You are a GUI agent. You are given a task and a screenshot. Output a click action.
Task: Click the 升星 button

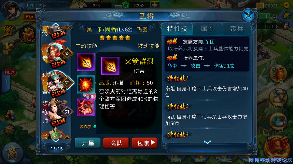pyautogui.click(x=88, y=143)
